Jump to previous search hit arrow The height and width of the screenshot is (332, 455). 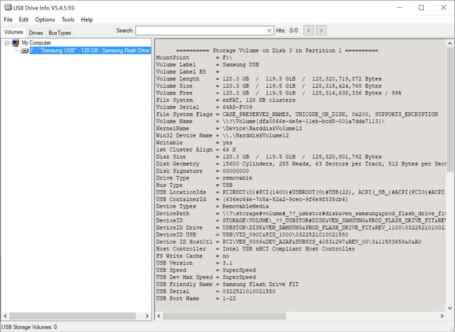point(309,30)
